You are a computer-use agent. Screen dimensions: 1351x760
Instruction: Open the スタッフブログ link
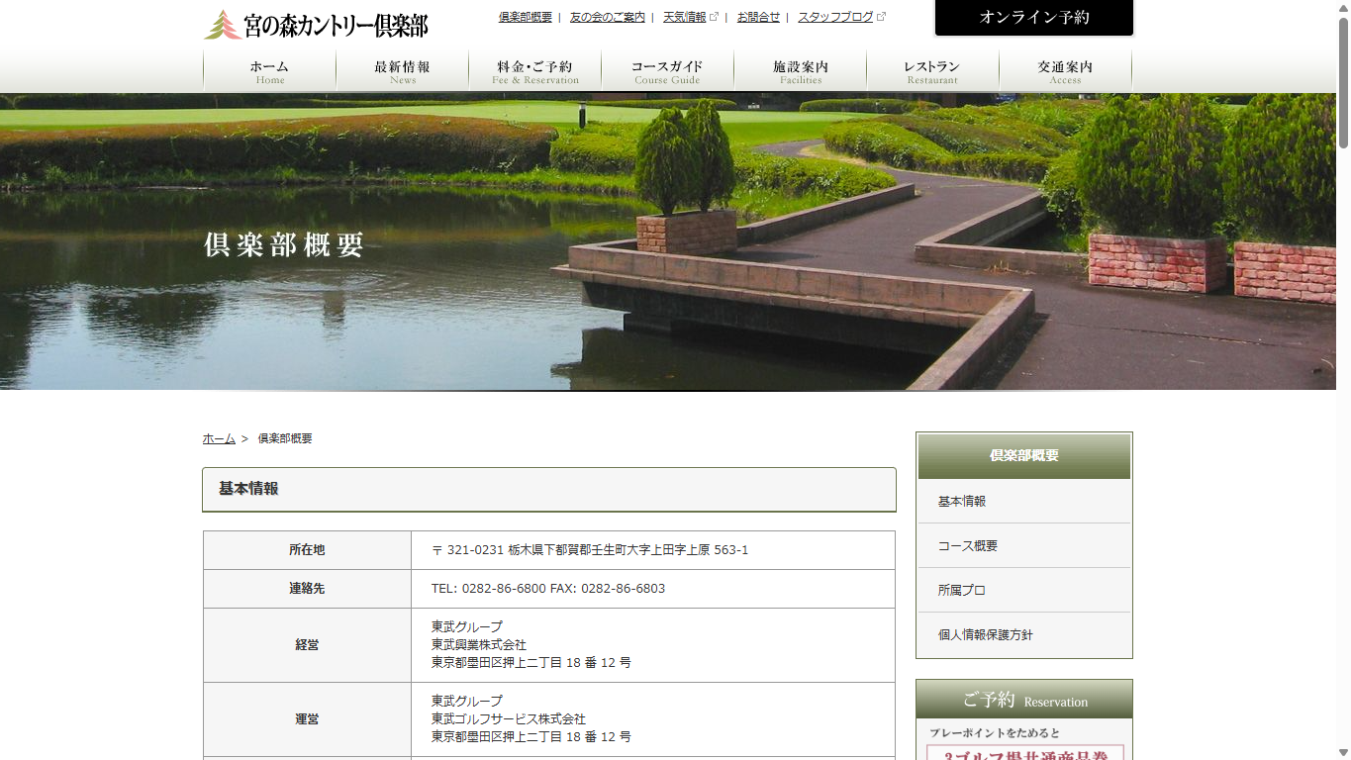click(x=835, y=17)
